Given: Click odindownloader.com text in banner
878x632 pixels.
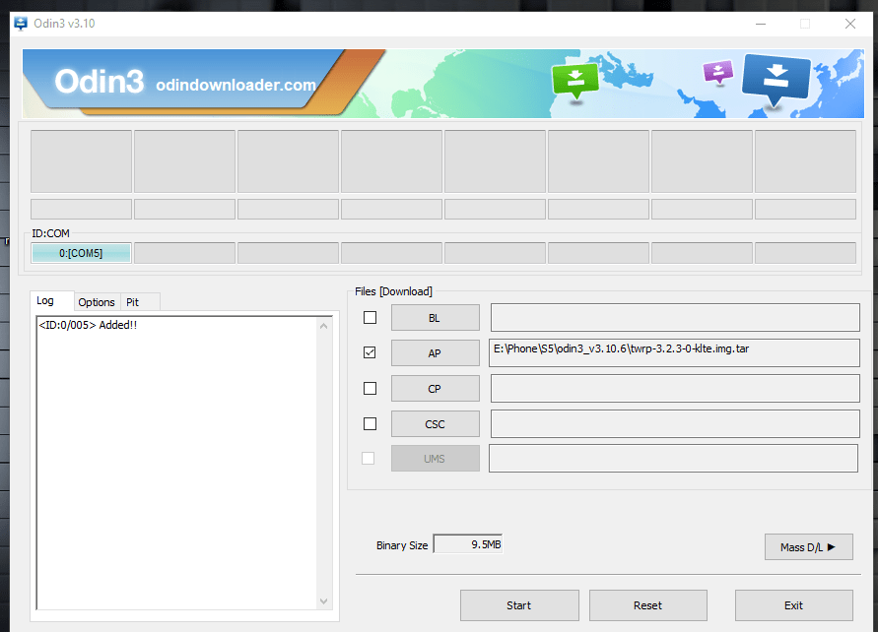Looking at the screenshot, I should pyautogui.click(x=236, y=85).
